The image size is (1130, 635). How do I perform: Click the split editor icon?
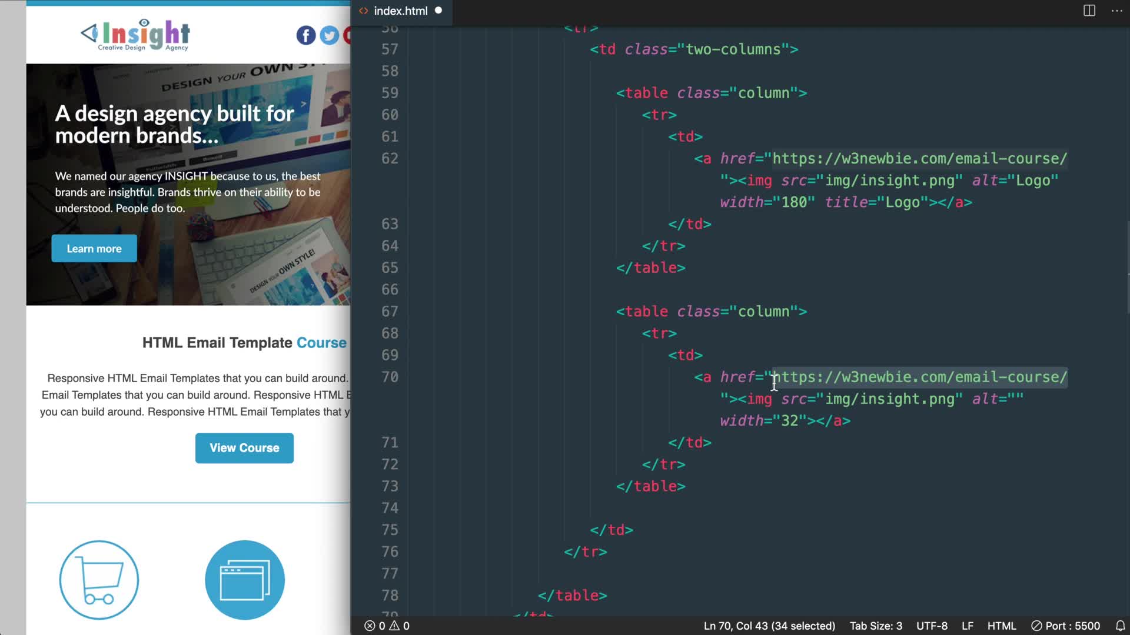(1089, 11)
